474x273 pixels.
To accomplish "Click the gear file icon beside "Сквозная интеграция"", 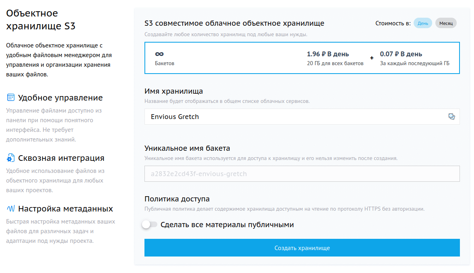I will [11, 158].
